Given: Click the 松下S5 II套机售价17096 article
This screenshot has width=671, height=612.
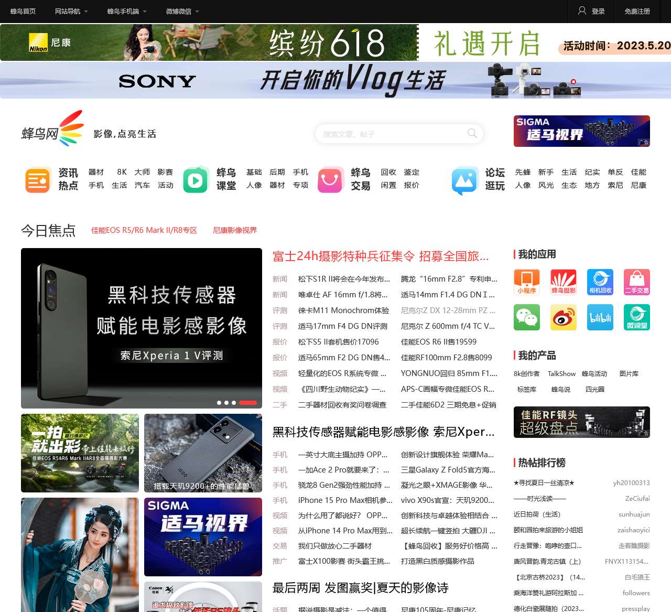Looking at the screenshot, I should point(338,342).
